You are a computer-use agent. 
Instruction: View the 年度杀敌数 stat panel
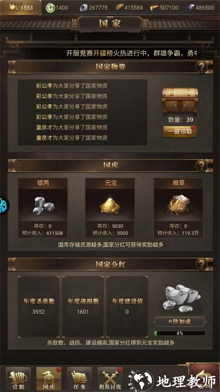tap(38, 307)
